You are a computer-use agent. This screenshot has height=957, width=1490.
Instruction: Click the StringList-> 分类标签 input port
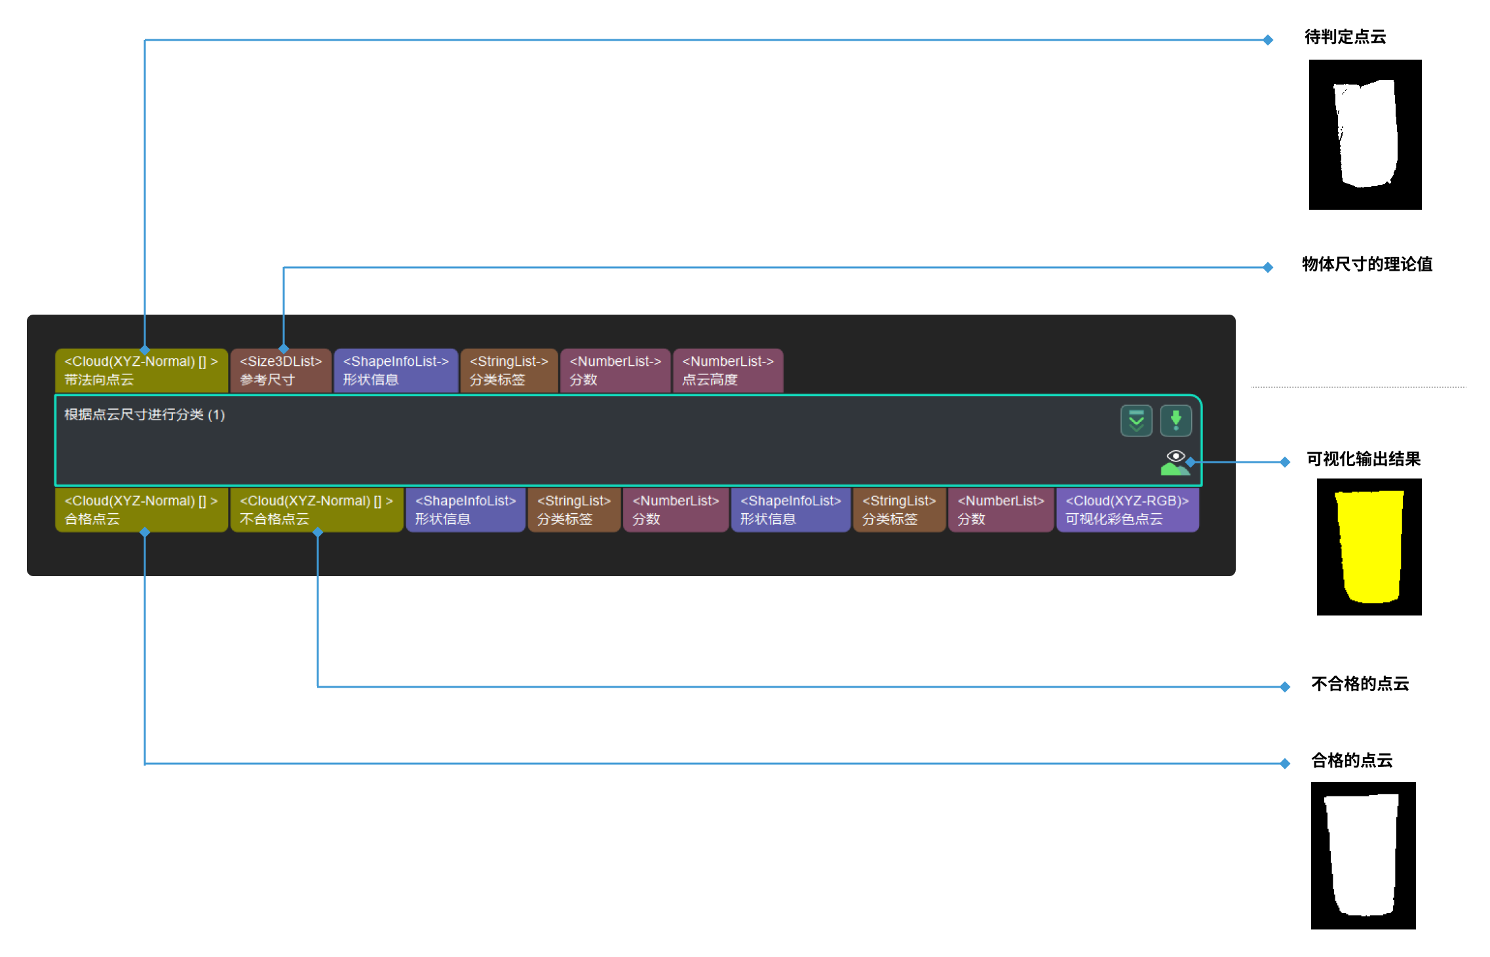click(508, 370)
